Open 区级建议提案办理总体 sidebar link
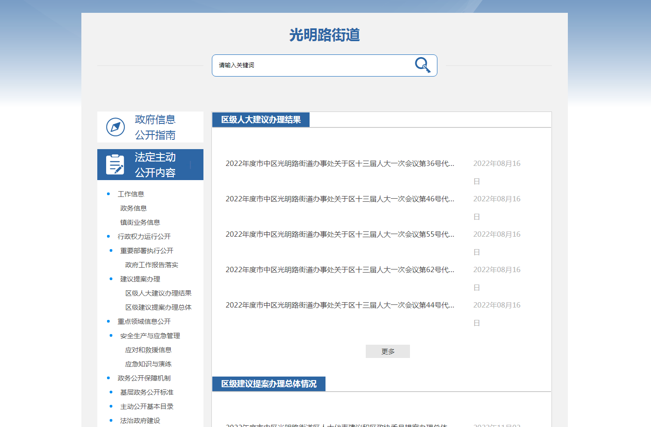 tap(158, 308)
